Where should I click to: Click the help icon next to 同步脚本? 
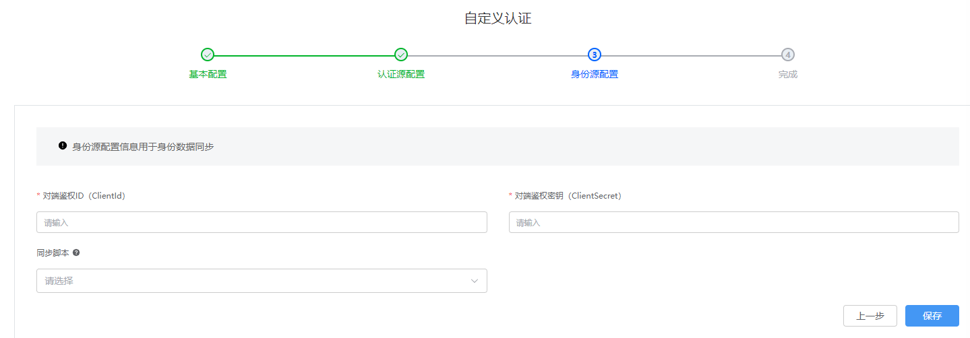tap(76, 252)
